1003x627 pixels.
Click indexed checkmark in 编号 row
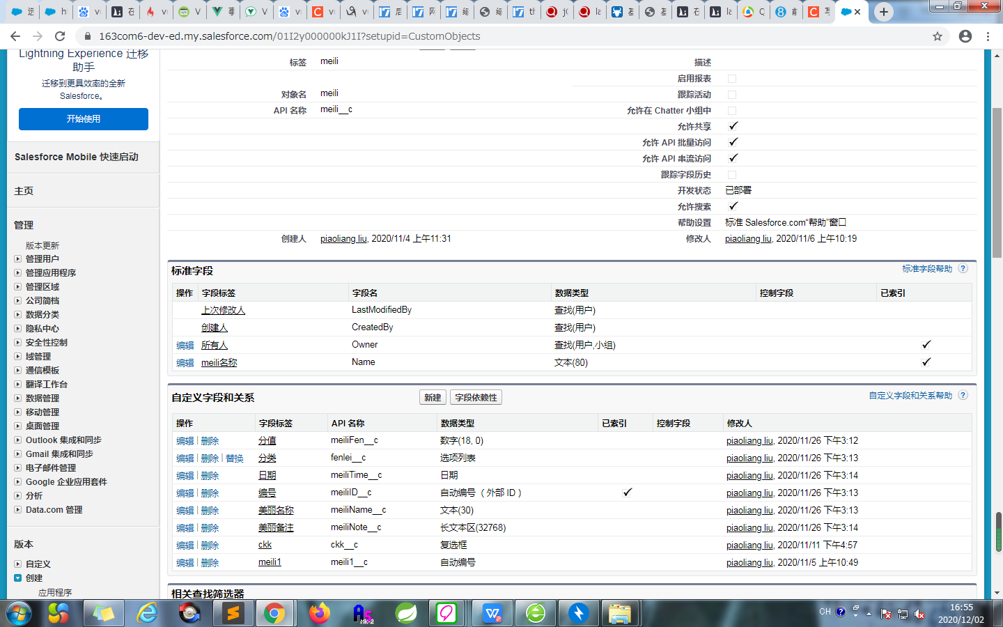pyautogui.click(x=627, y=492)
